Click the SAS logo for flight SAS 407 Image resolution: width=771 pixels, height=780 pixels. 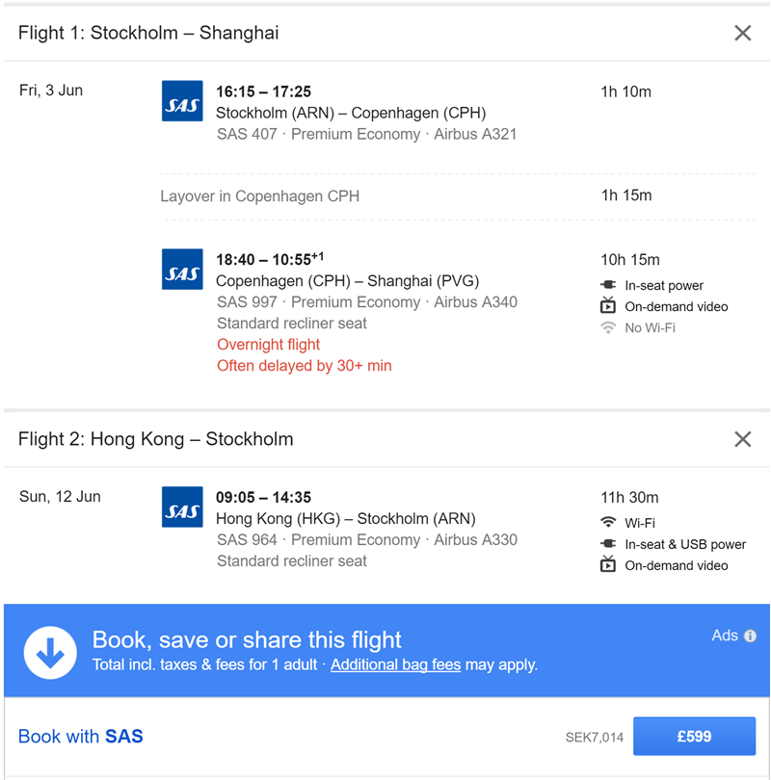tap(182, 101)
